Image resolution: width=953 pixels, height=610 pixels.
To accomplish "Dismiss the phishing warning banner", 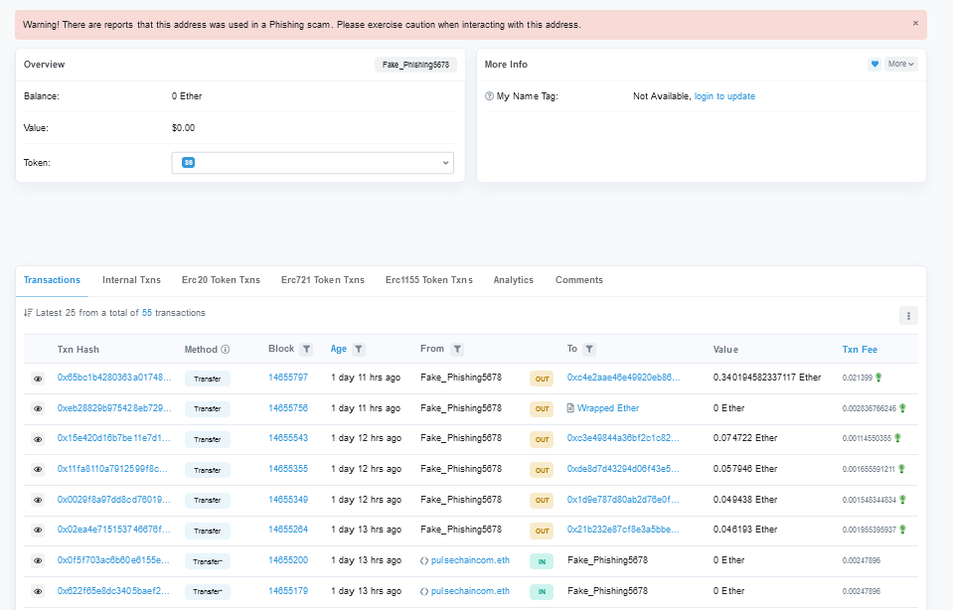I will pyautogui.click(x=915, y=23).
